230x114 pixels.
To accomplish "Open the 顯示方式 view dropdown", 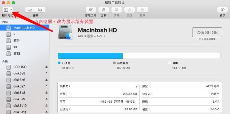I will [x=8, y=10].
